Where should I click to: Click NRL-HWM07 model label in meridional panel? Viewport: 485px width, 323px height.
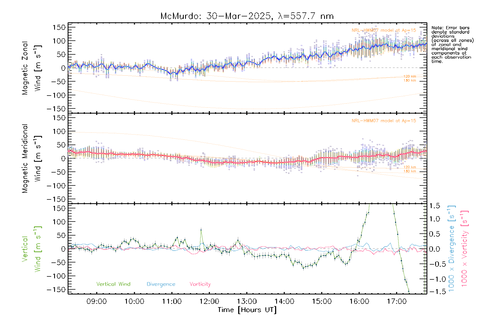(x=384, y=121)
